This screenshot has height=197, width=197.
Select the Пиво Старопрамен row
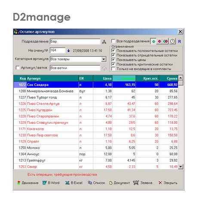pos(96,116)
